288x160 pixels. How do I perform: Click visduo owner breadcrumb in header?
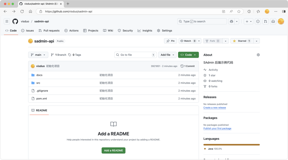[25, 21]
